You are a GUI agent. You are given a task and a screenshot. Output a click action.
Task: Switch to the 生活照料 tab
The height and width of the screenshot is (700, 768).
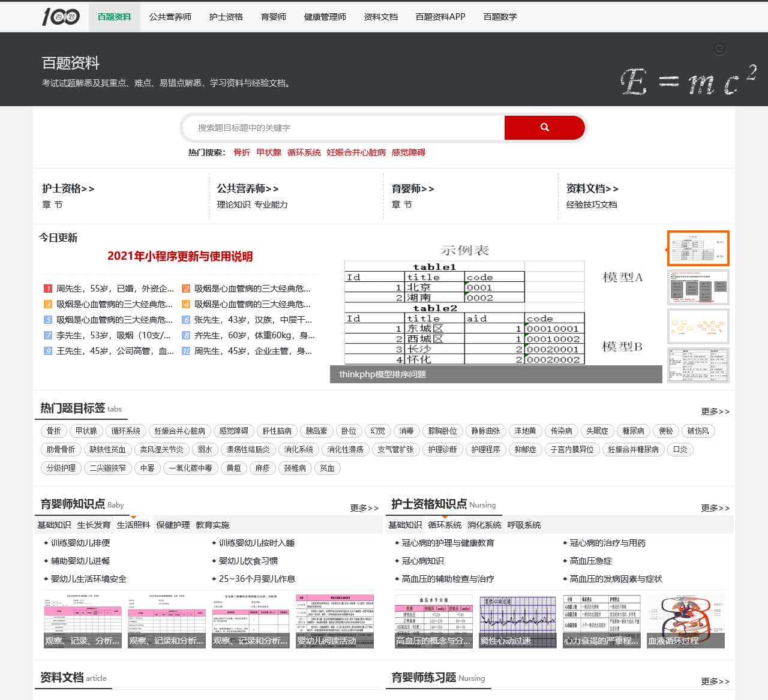pos(133,524)
